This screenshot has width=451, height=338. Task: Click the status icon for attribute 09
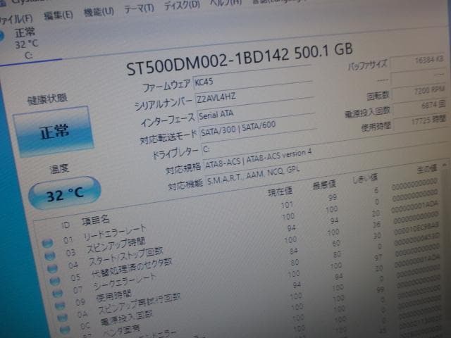point(60,305)
